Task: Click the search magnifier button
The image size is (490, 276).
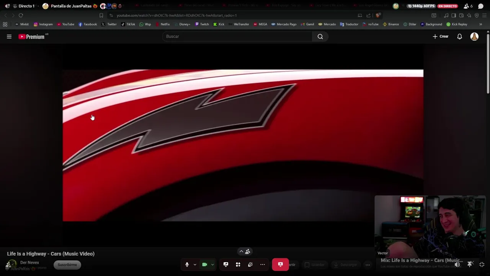Action: click(x=320, y=36)
